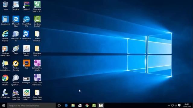This screenshot has height=108, width=193.
Task: Switch to active white Camtasia taskbar icon
Action: [x=101, y=105]
